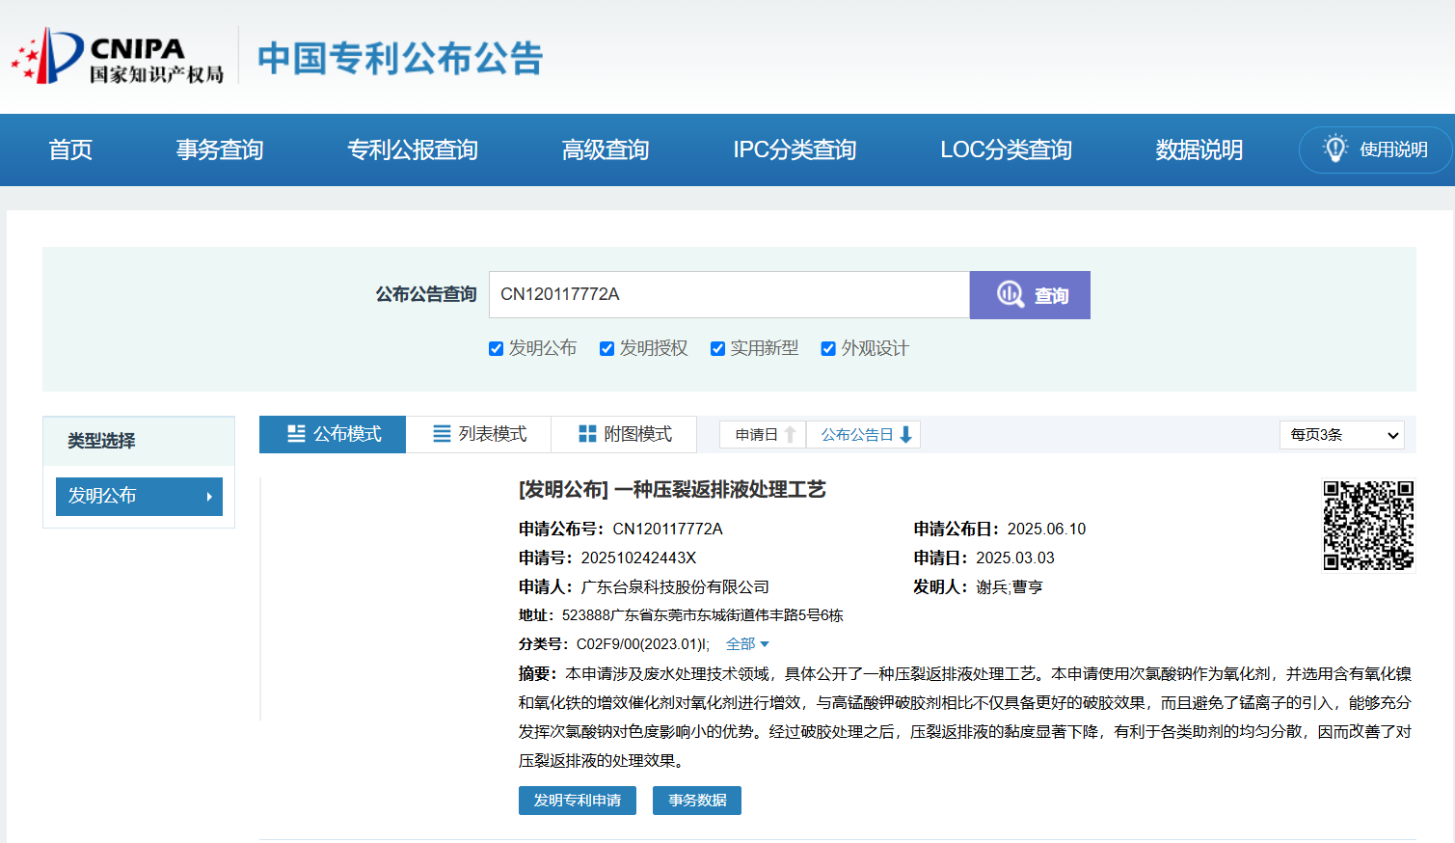Open the 每页3条 page-size dropdown
The image size is (1455, 843).
pyautogui.click(x=1341, y=434)
